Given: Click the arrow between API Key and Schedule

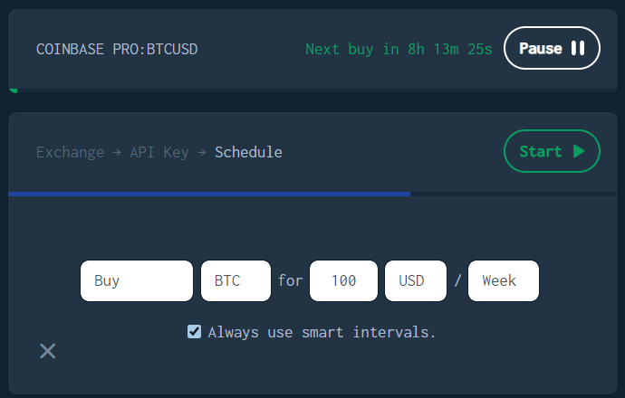Looking at the screenshot, I should 202,153.
